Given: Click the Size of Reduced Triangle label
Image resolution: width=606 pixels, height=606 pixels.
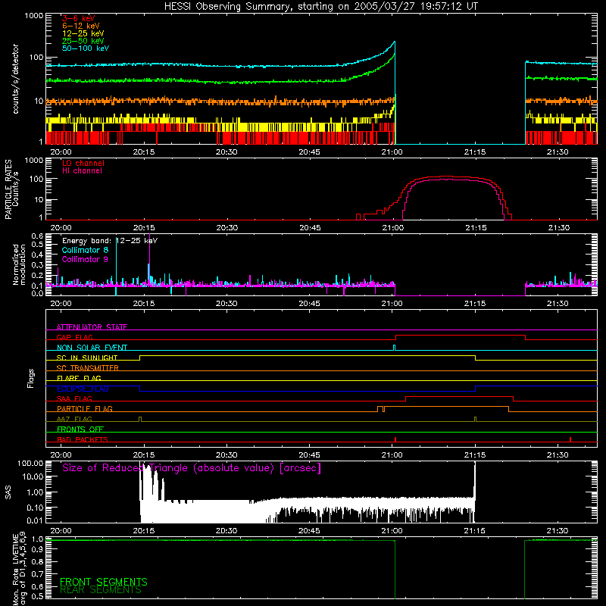Looking at the screenshot, I should (192, 468).
